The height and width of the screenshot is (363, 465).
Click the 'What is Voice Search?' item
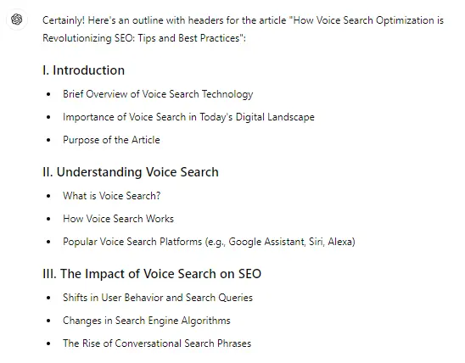(111, 196)
